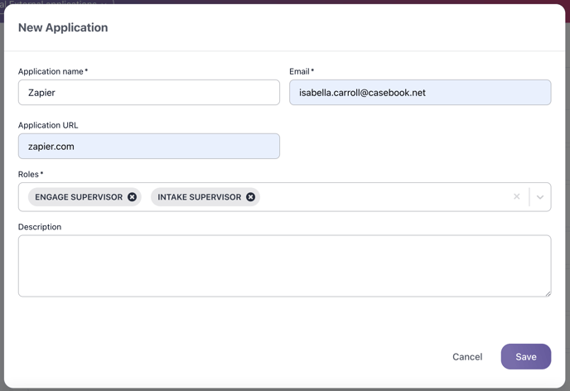Click the Application name field containing Zapier

click(x=149, y=93)
